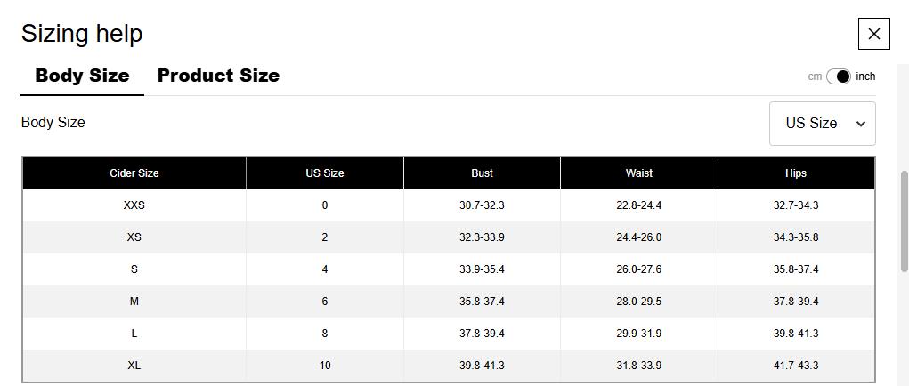Close the Sizing help dialog
The image size is (909, 386).
(873, 34)
